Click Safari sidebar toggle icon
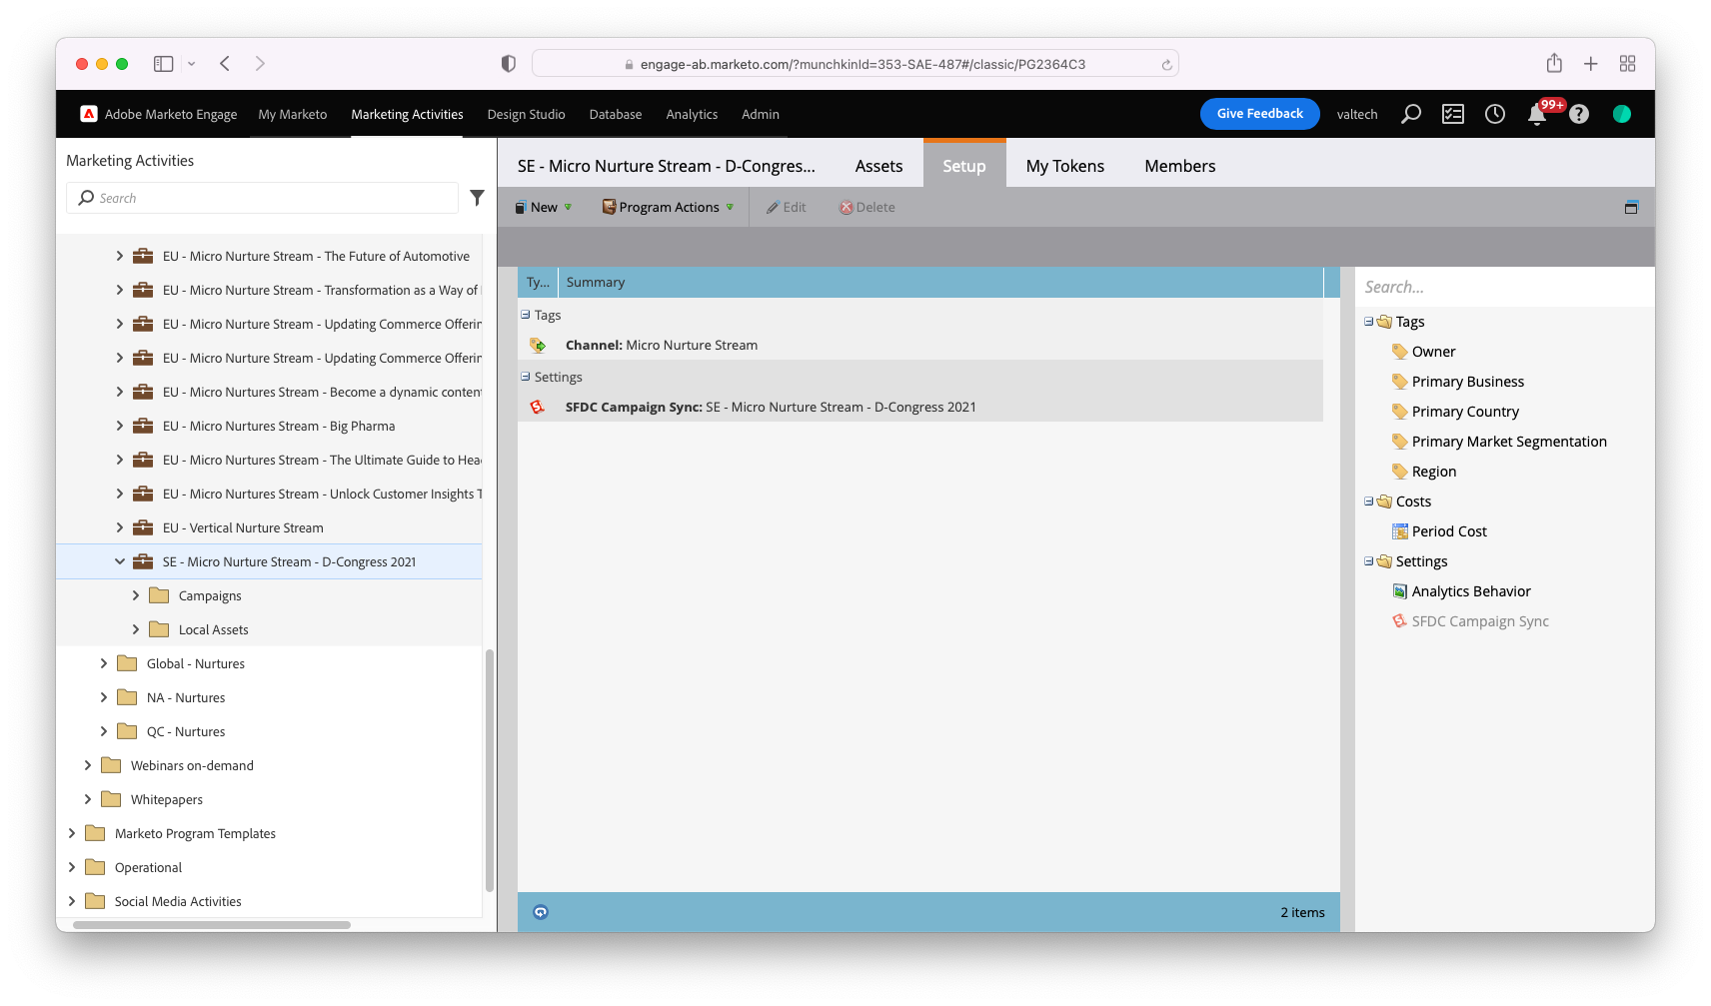The height and width of the screenshot is (1006, 1711). click(x=164, y=64)
